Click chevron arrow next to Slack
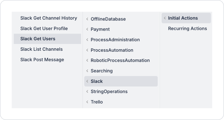The image size is (224, 120). click(87, 81)
